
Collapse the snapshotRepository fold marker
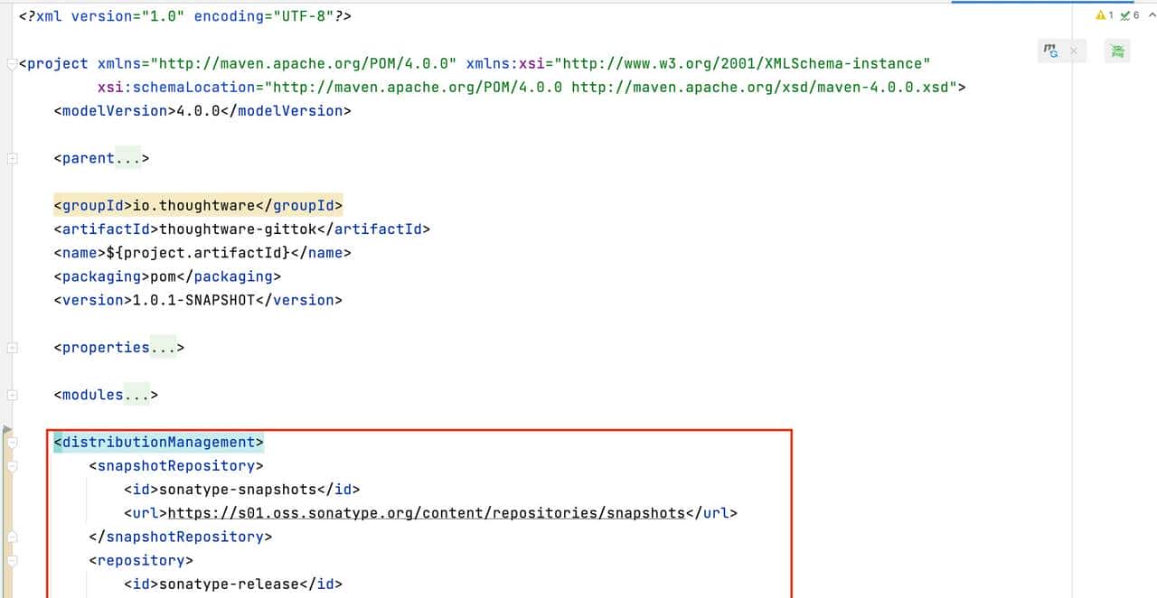coord(12,466)
